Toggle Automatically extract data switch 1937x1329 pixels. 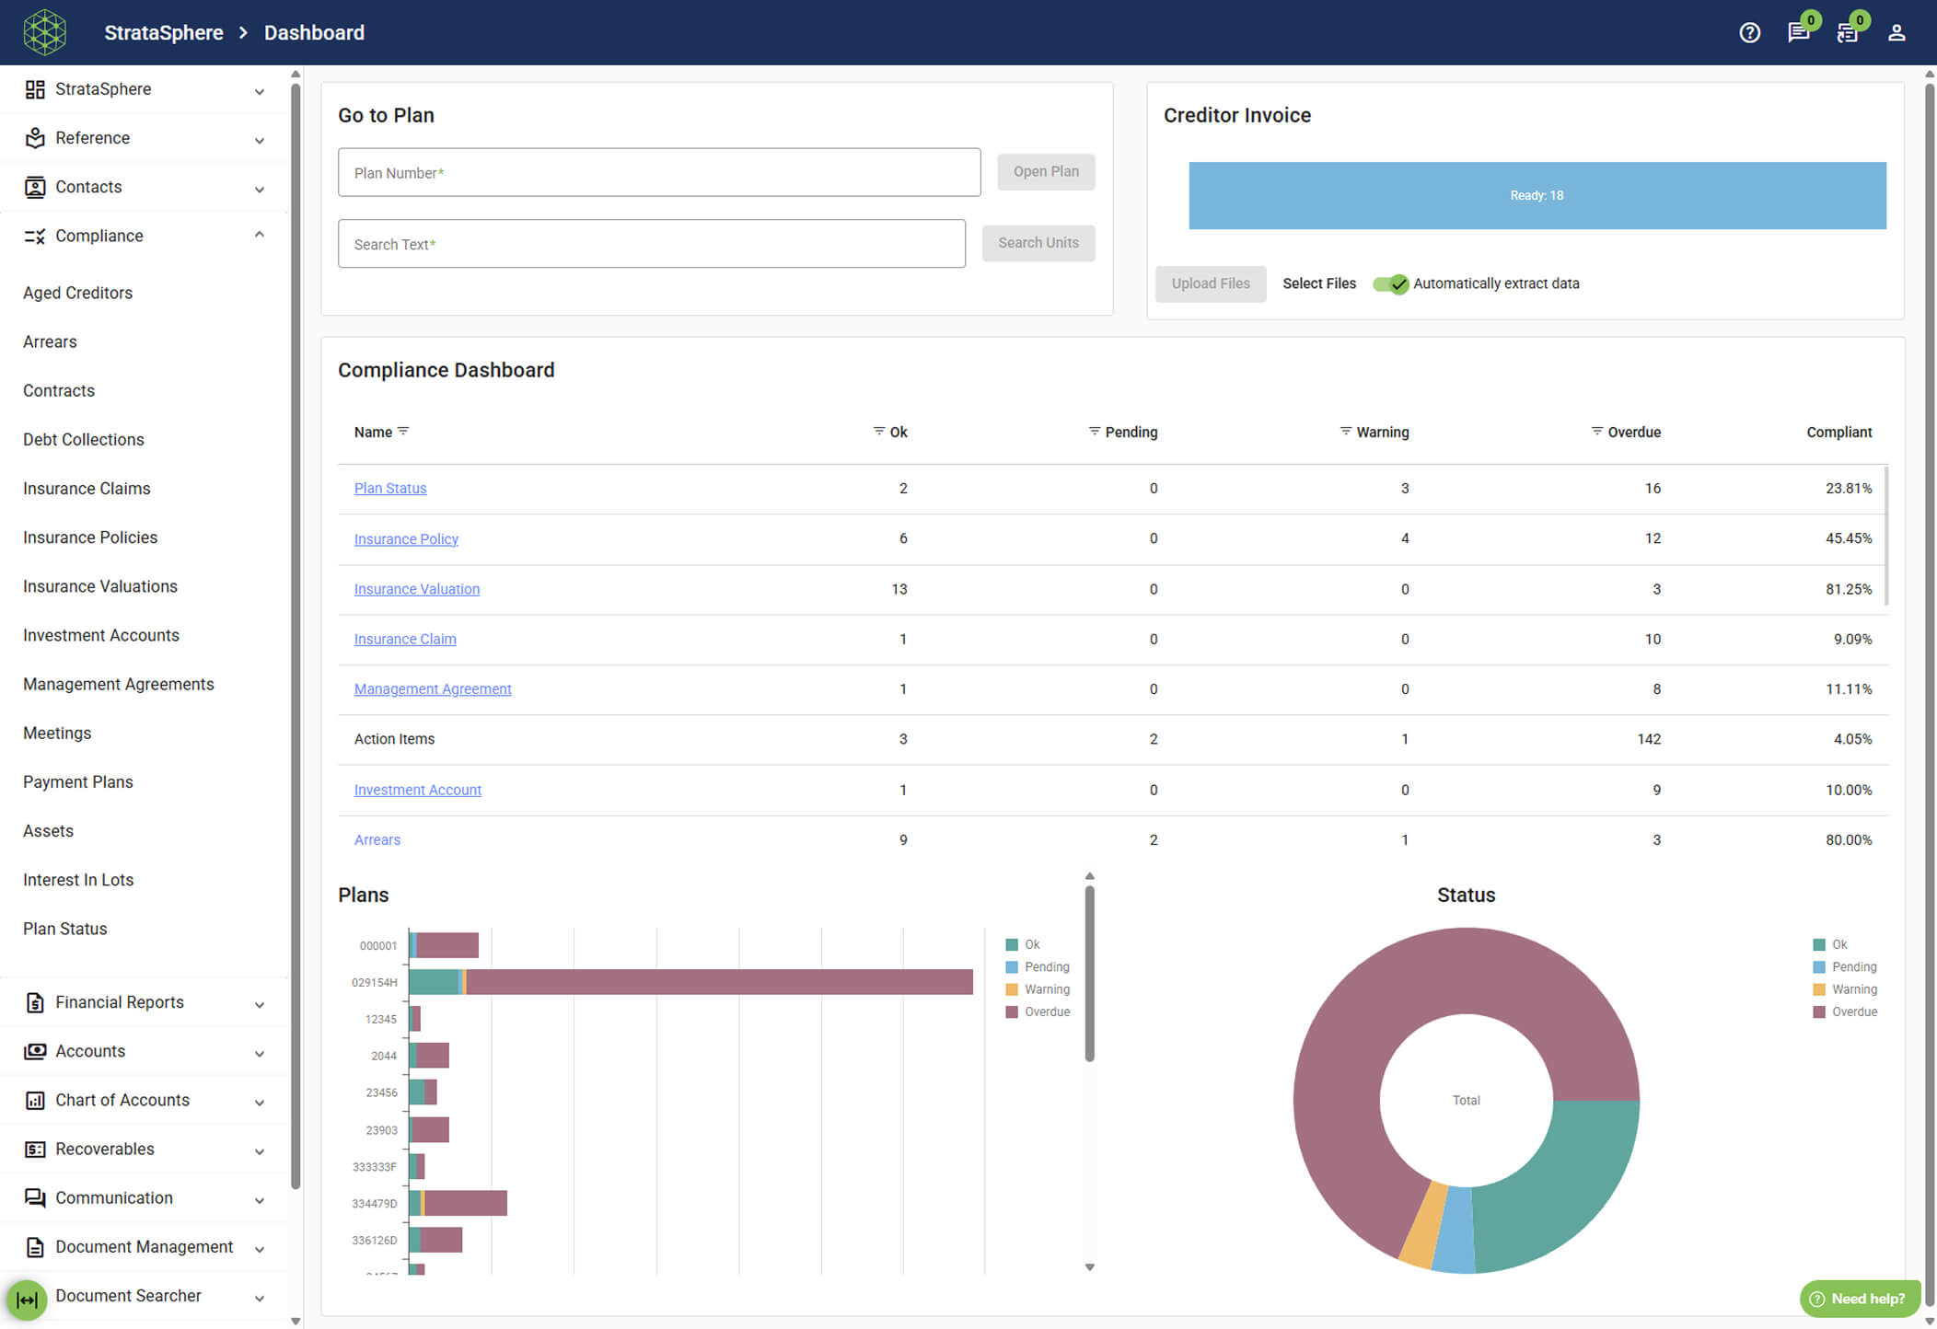pyautogui.click(x=1390, y=283)
